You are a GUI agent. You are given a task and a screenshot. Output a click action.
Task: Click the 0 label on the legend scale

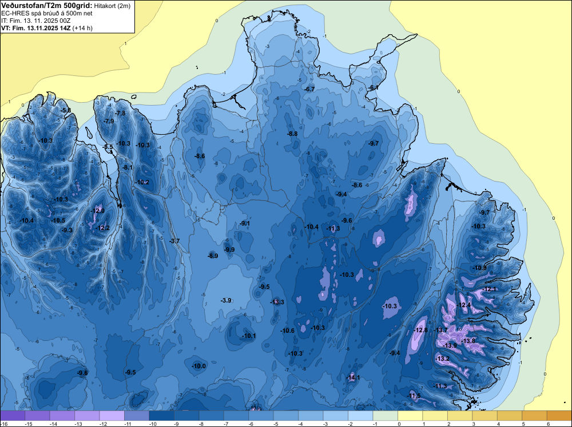point(399,424)
